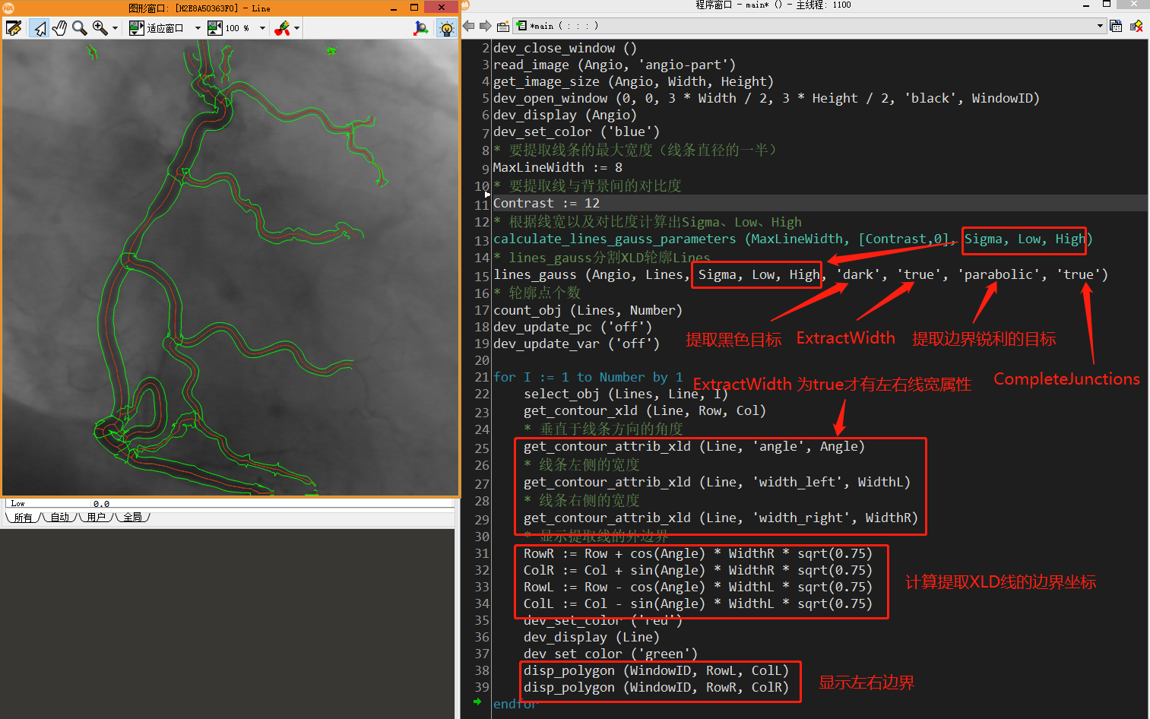This screenshot has width=1150, height=719.
Task: Open the pen annotation tool on graphics toolbar
Action: [x=13, y=28]
